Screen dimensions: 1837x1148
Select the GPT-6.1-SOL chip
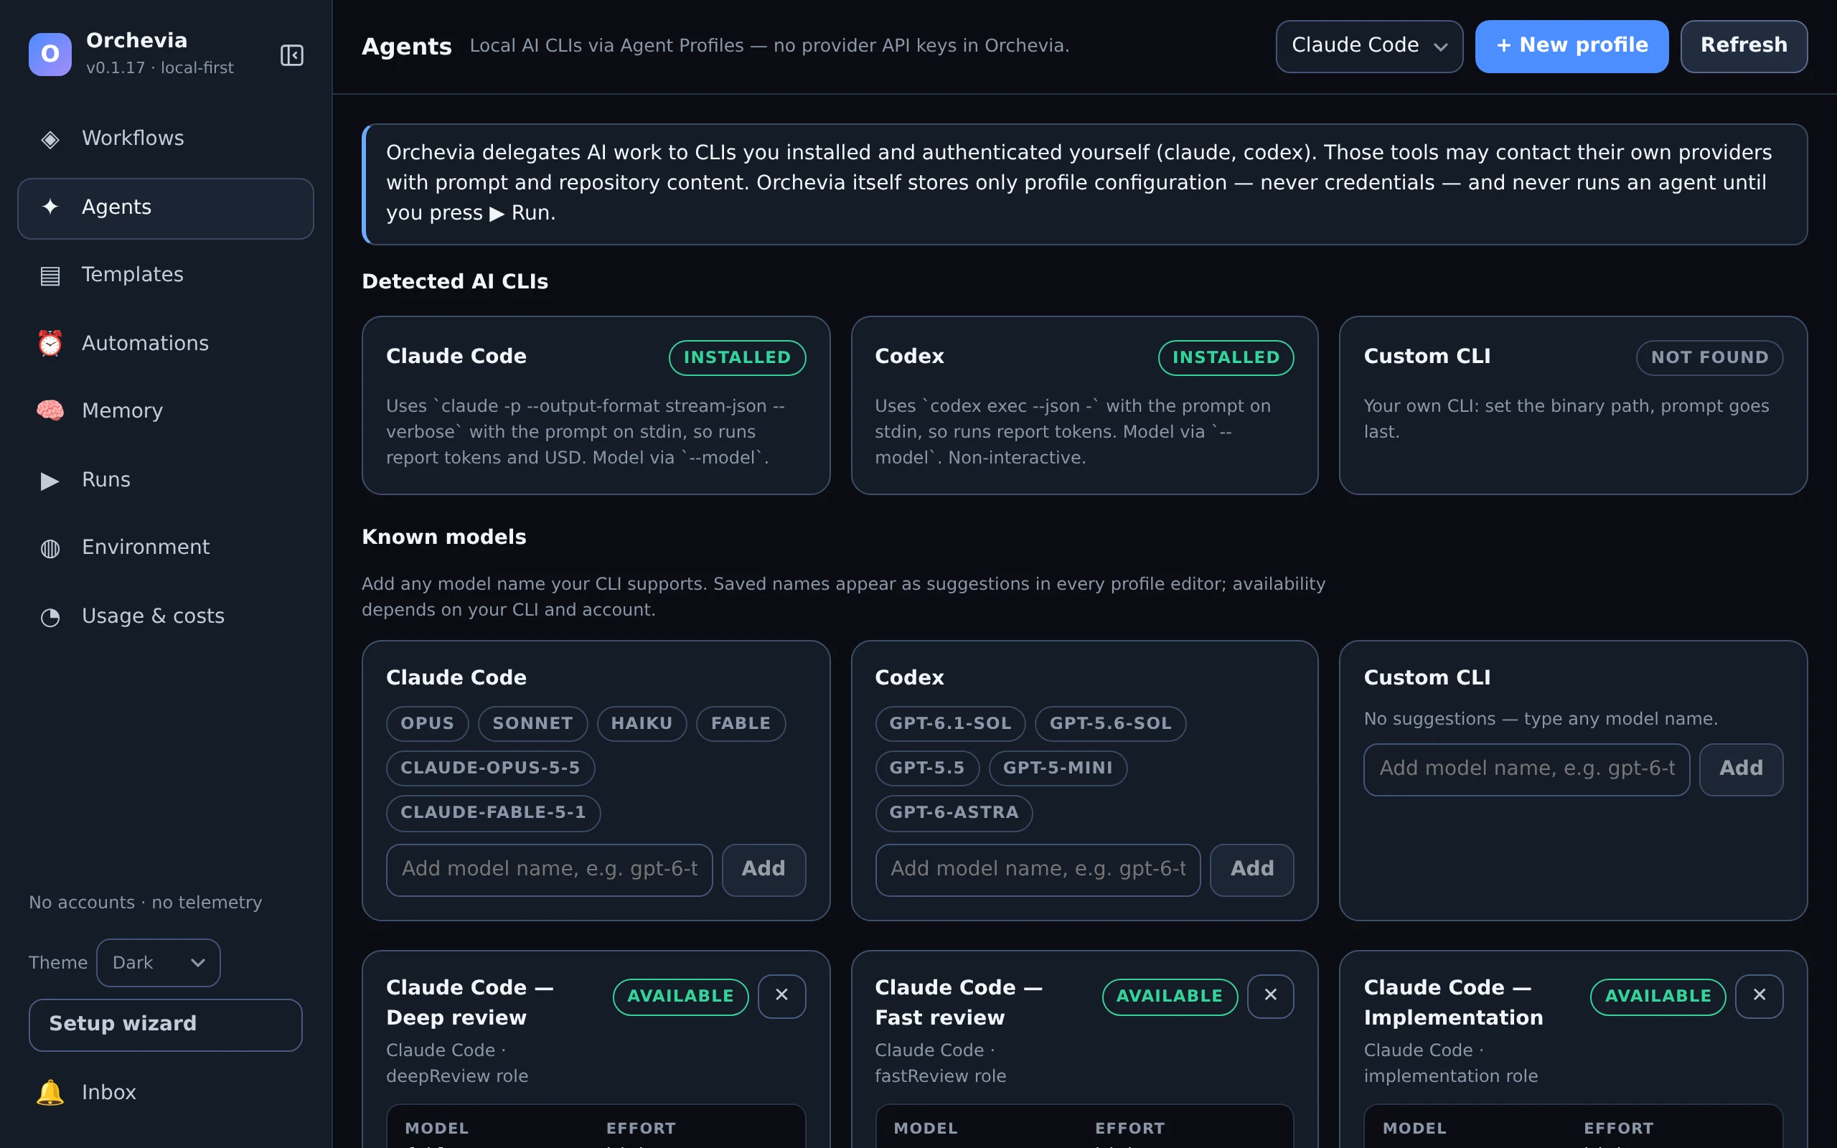coord(950,723)
